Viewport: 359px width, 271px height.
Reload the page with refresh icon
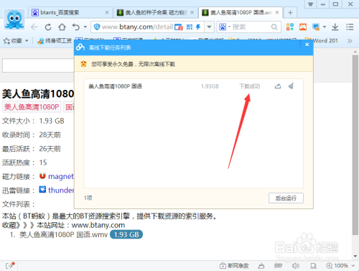click(48, 27)
